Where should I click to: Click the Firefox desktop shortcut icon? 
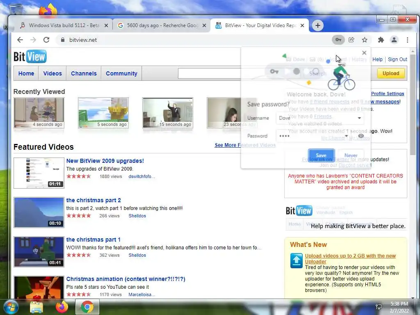[48, 11]
